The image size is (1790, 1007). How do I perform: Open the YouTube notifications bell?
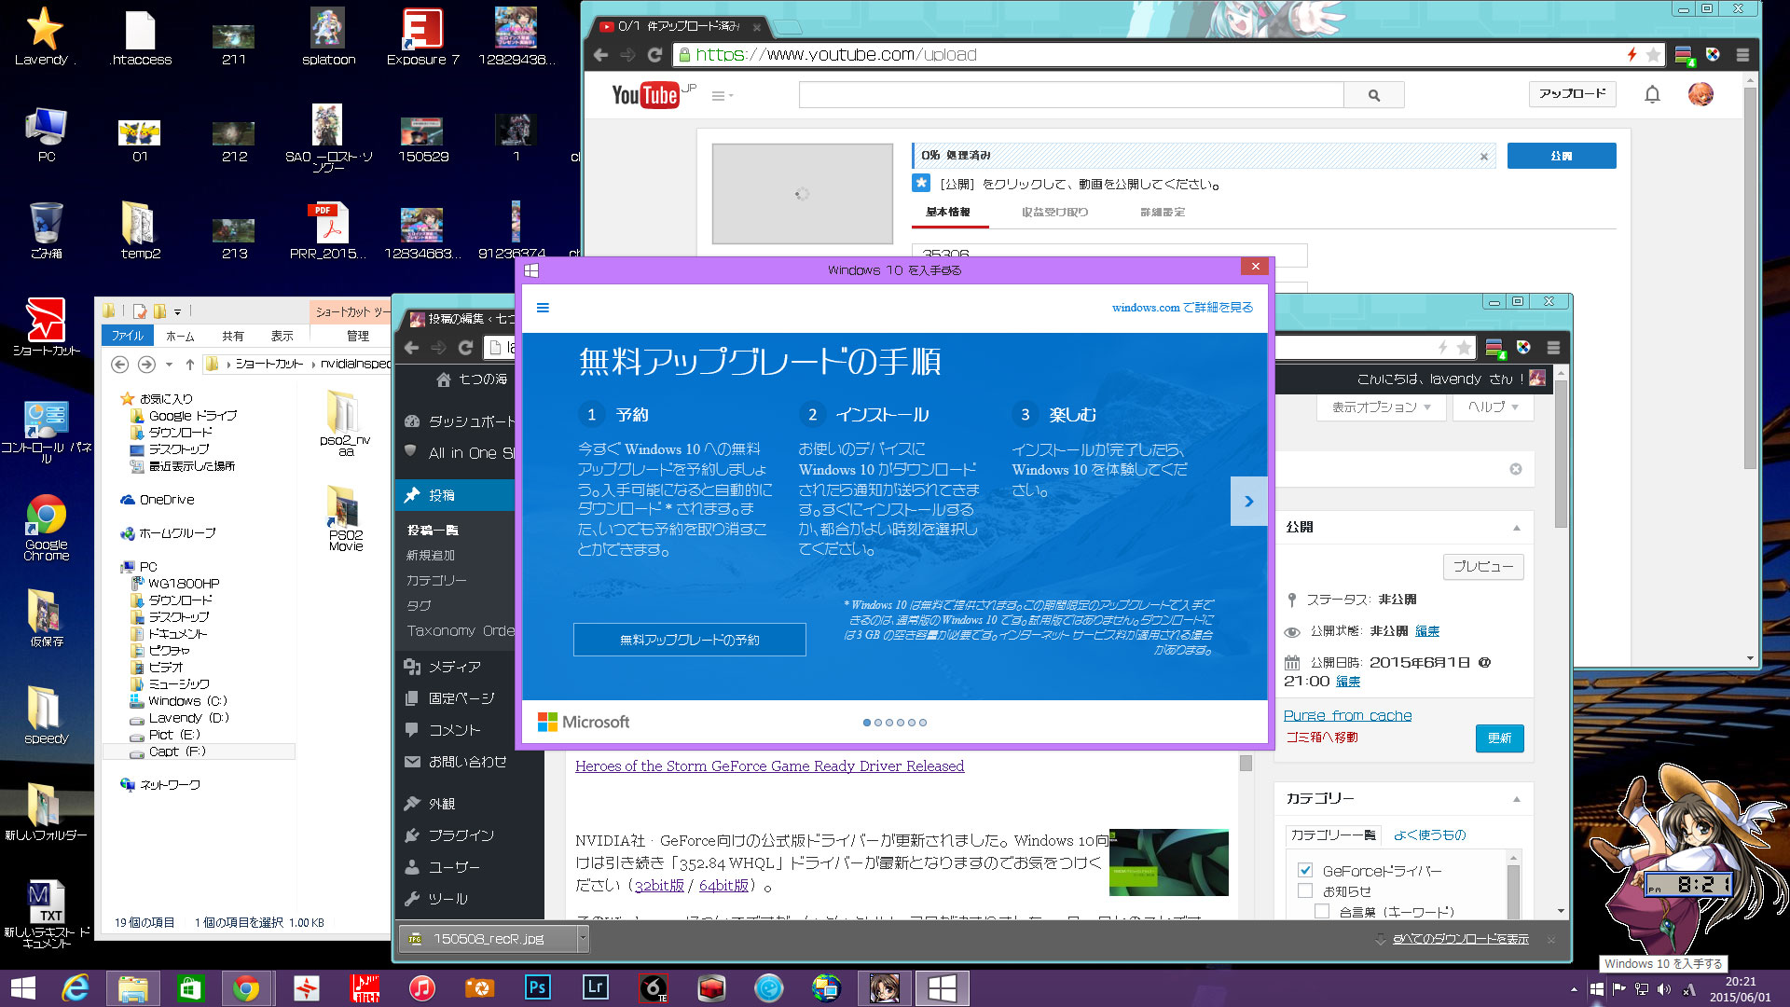click(1652, 94)
